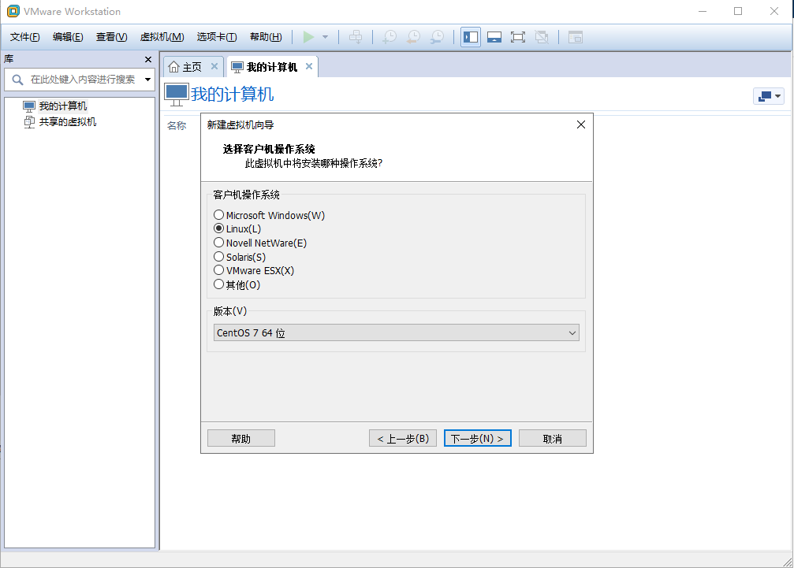Click the revert snapshot toolbar icon

click(413, 37)
